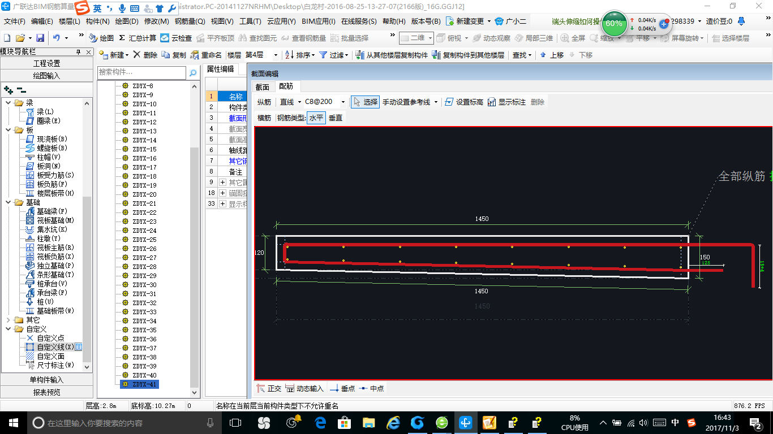This screenshot has width=773, height=434.
Task: Open the 构件(N) menu
Action: click(x=97, y=21)
